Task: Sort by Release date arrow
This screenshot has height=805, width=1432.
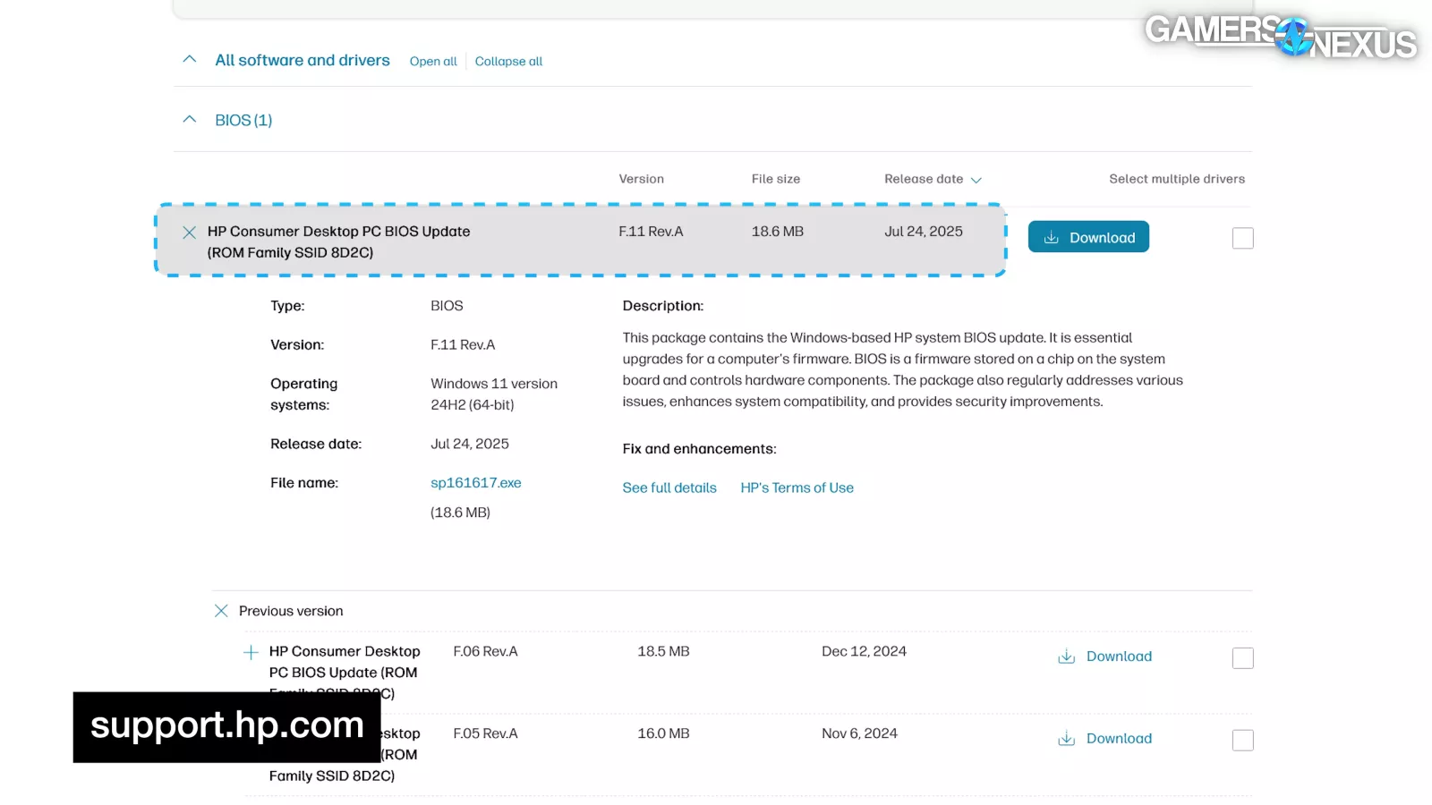Action: (976, 180)
